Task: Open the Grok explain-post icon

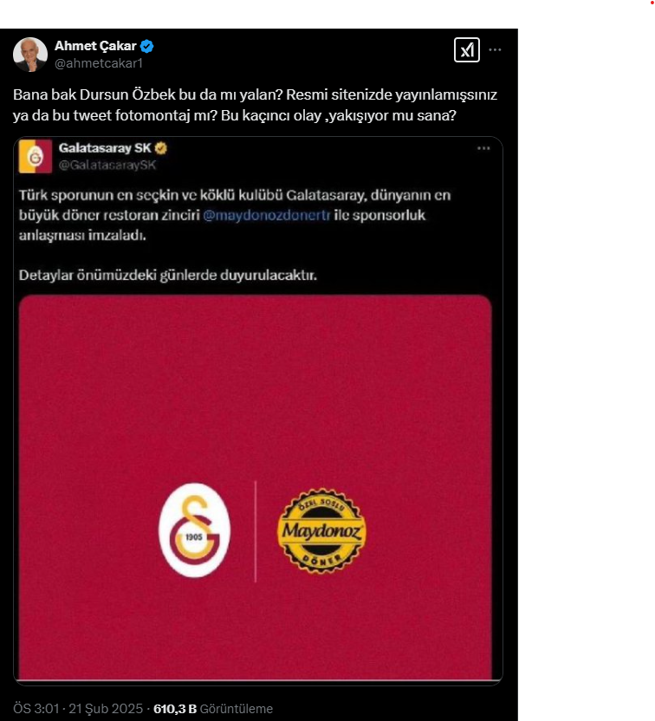Action: tap(466, 50)
